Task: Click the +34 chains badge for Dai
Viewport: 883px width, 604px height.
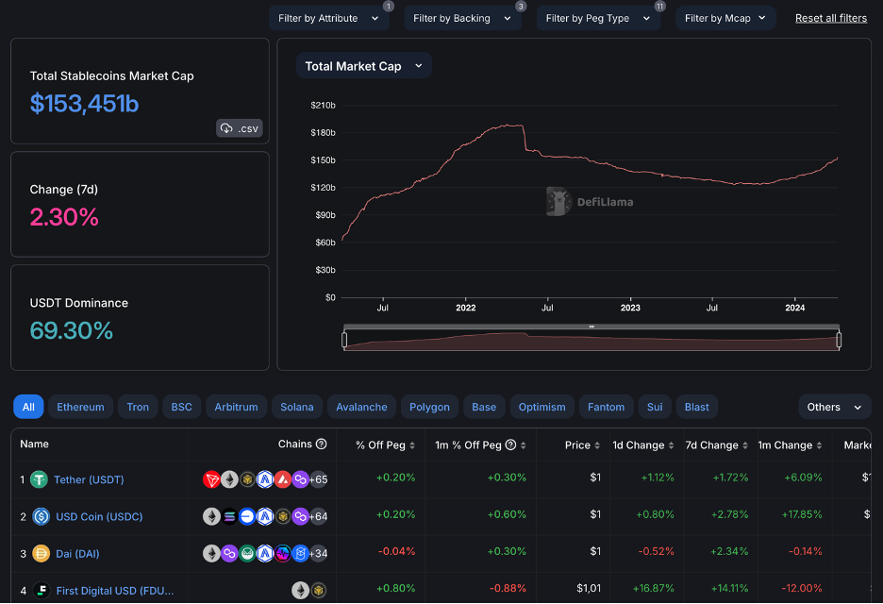Action: [x=319, y=553]
